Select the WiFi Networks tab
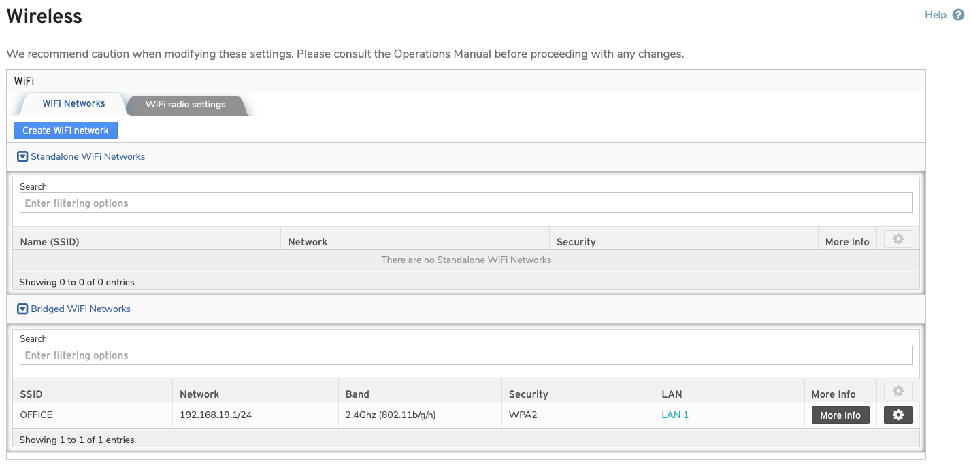 [73, 104]
